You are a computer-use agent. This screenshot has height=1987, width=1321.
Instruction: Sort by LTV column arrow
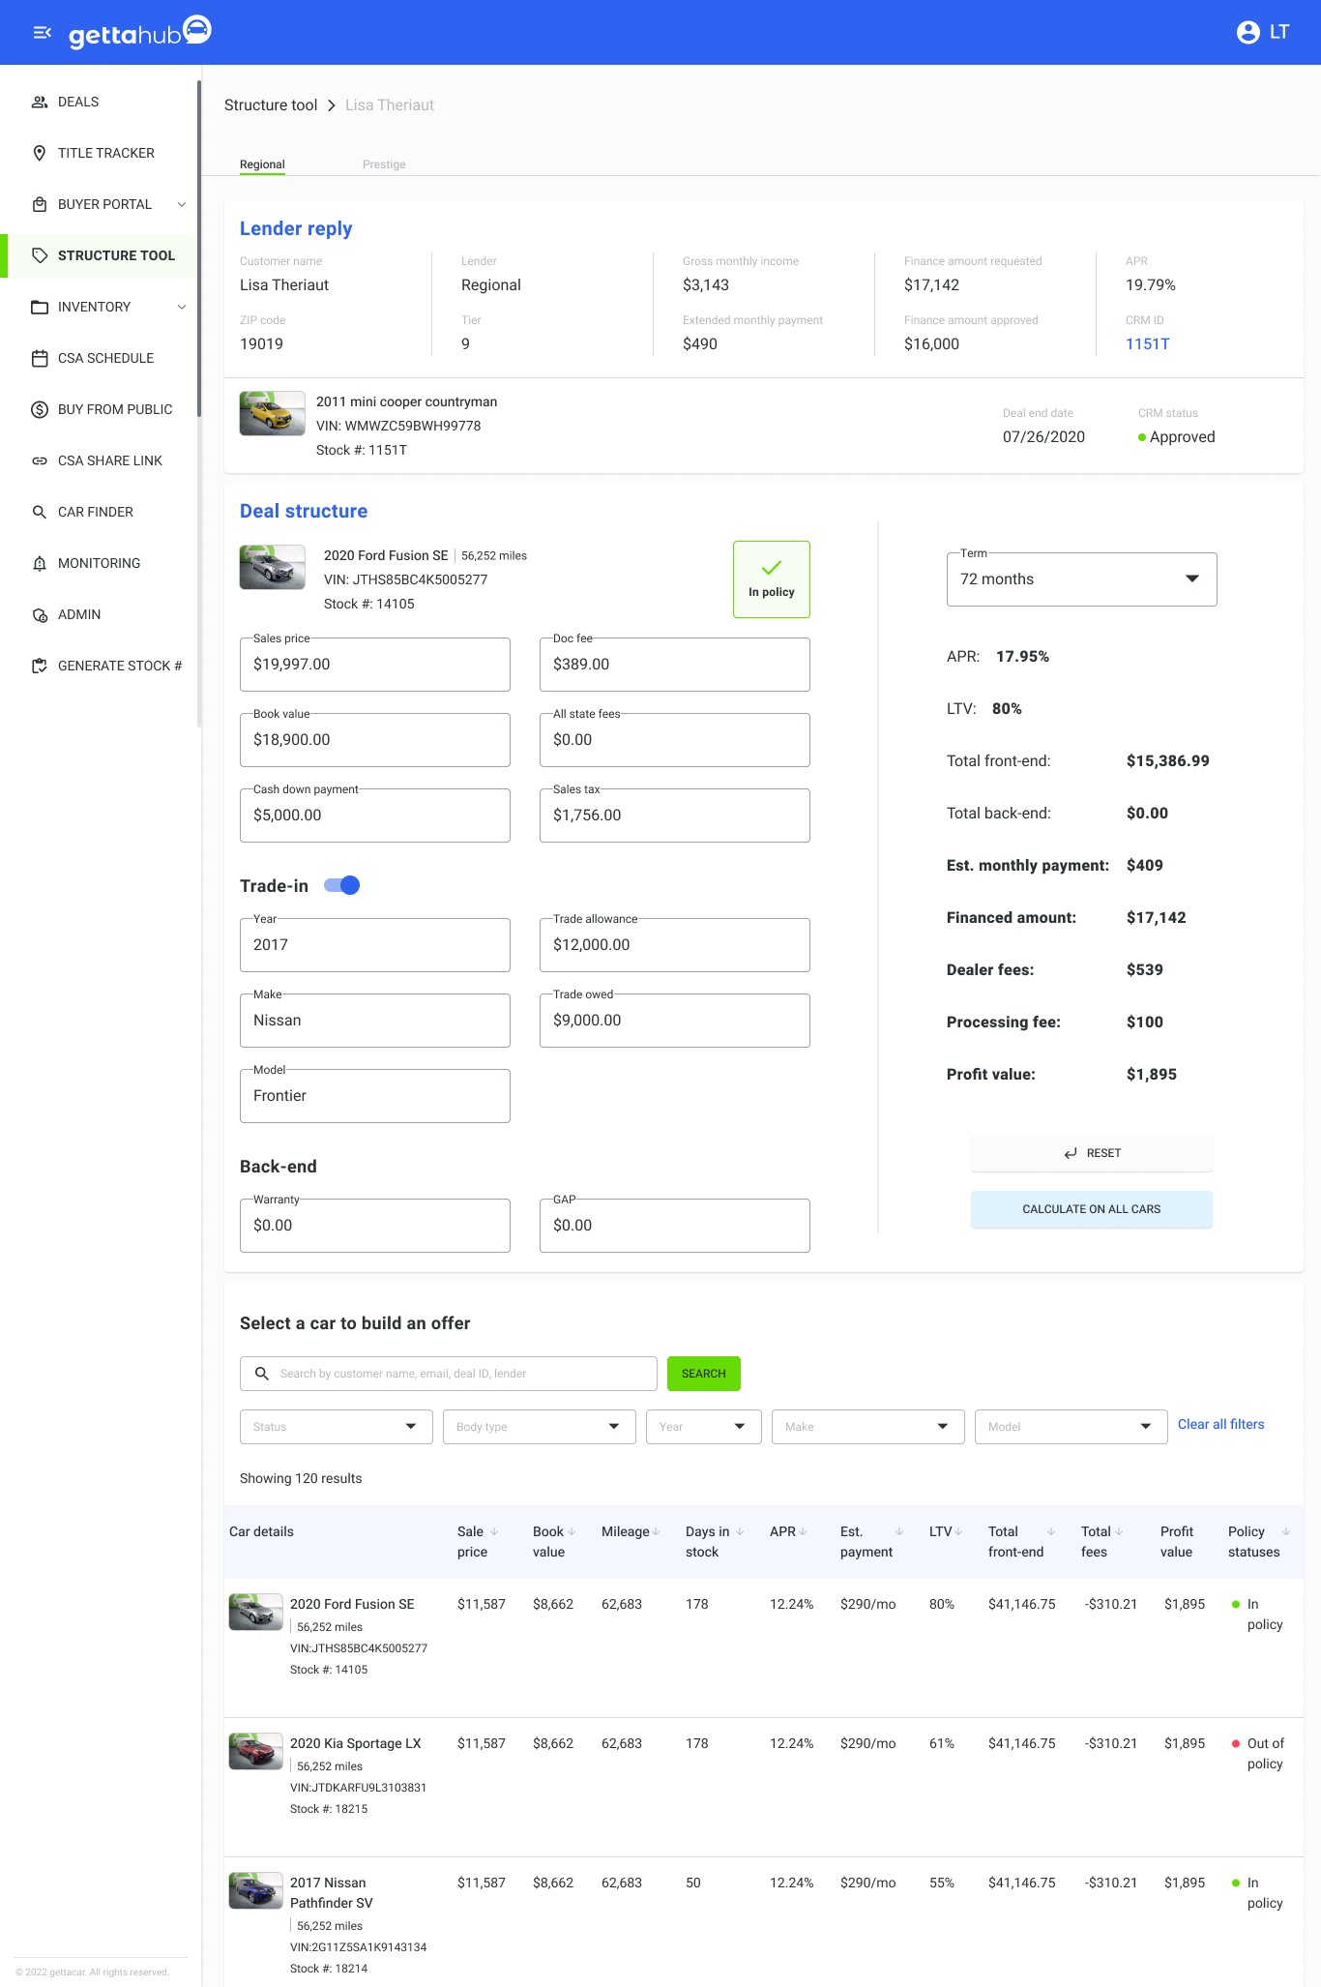[958, 1531]
